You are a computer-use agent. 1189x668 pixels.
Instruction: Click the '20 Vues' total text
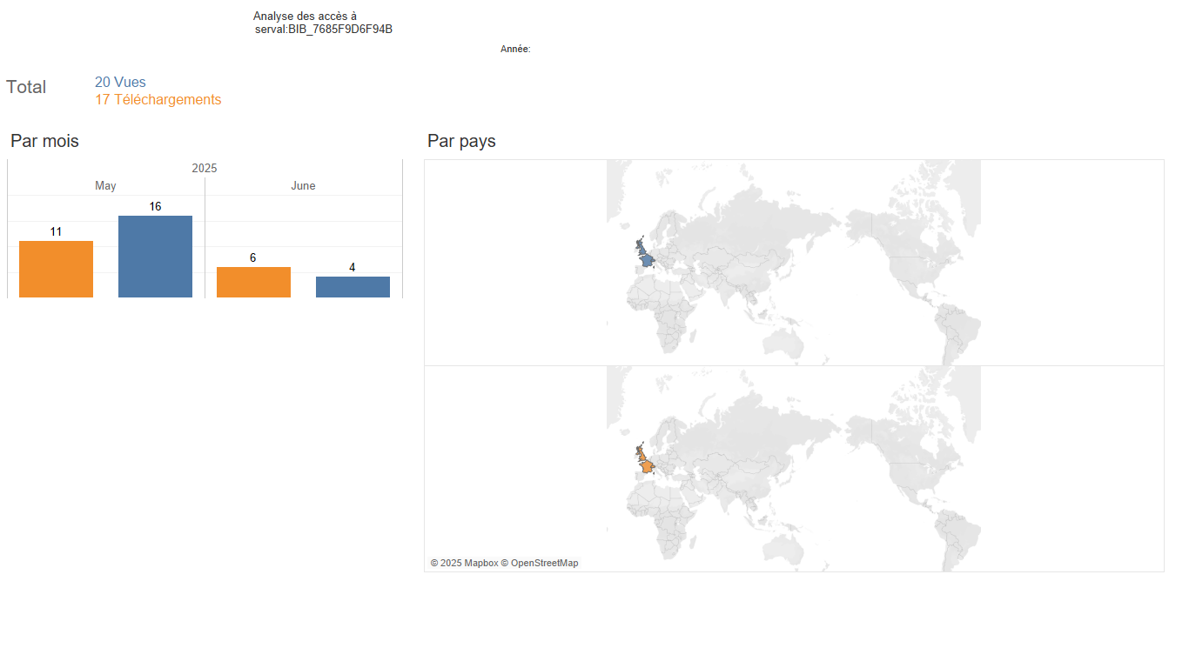click(120, 83)
